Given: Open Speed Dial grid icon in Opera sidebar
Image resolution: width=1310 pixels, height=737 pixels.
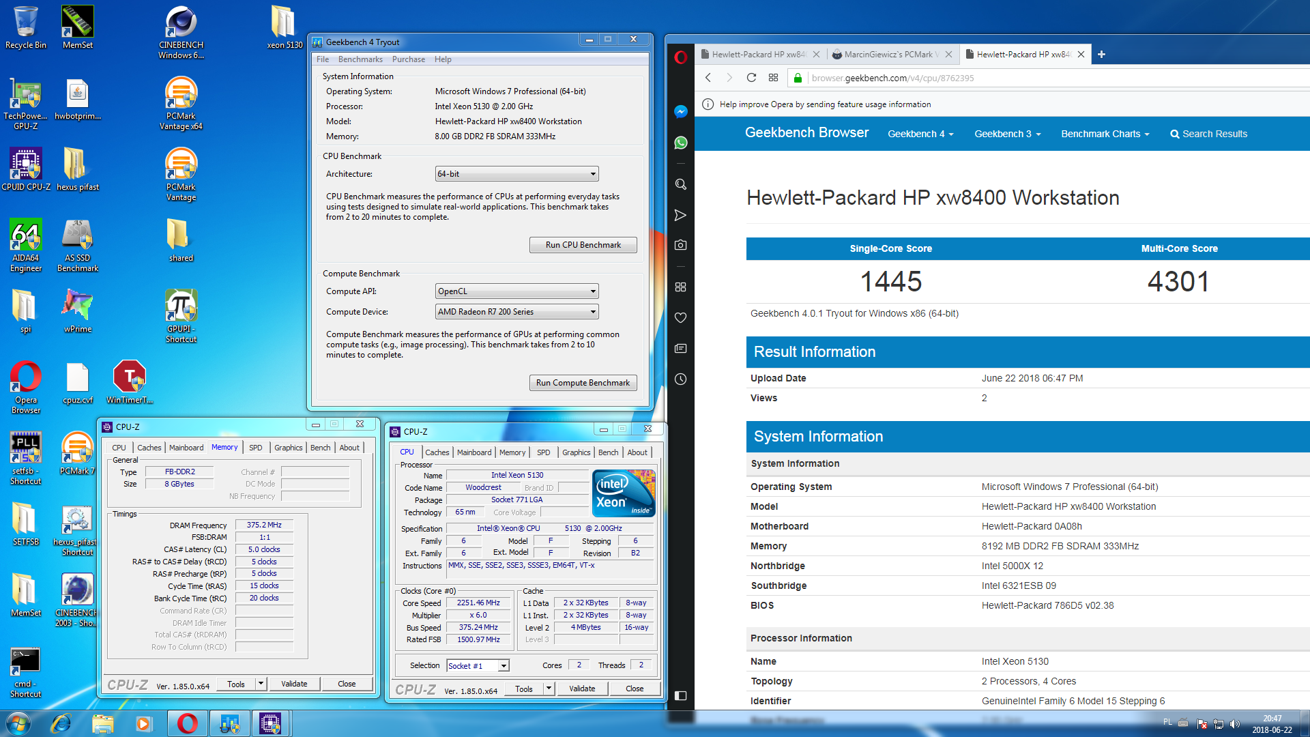Looking at the screenshot, I should pos(680,287).
